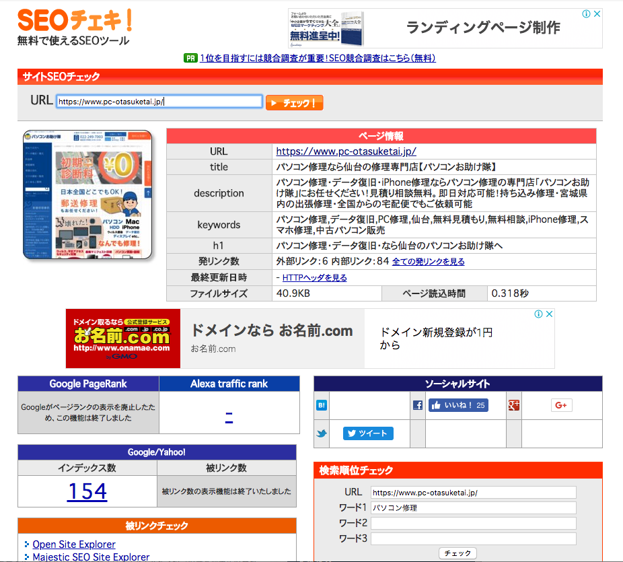The height and width of the screenshot is (562, 623).
Task: Click the 被リンクチェック section header
Action: (x=157, y=526)
